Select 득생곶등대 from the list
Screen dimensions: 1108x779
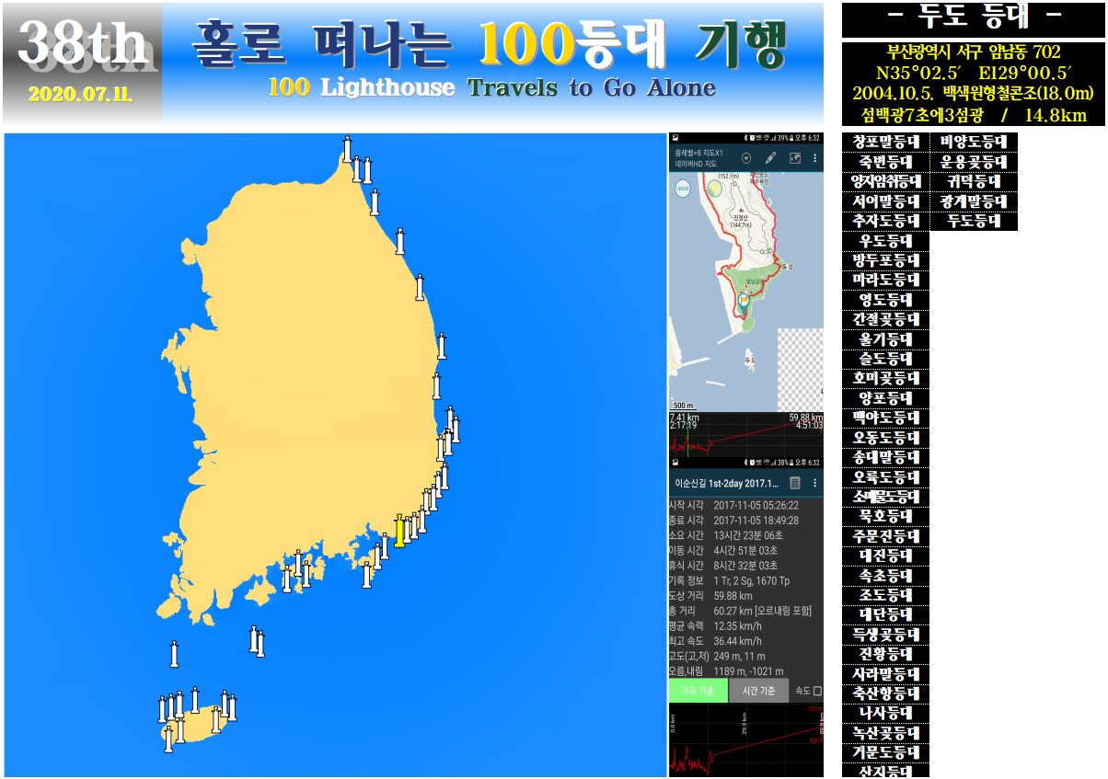(885, 635)
